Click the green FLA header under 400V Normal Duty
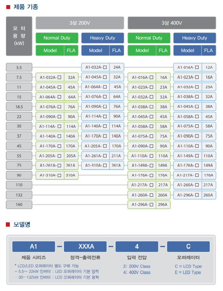This screenshot has height=291, width=223. pyautogui.click(x=163, y=51)
